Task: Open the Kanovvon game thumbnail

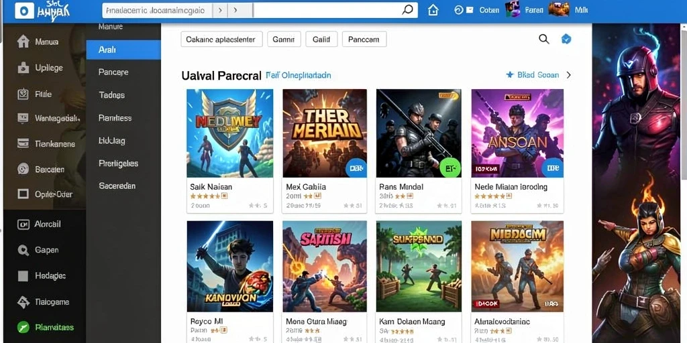Action: click(230, 266)
